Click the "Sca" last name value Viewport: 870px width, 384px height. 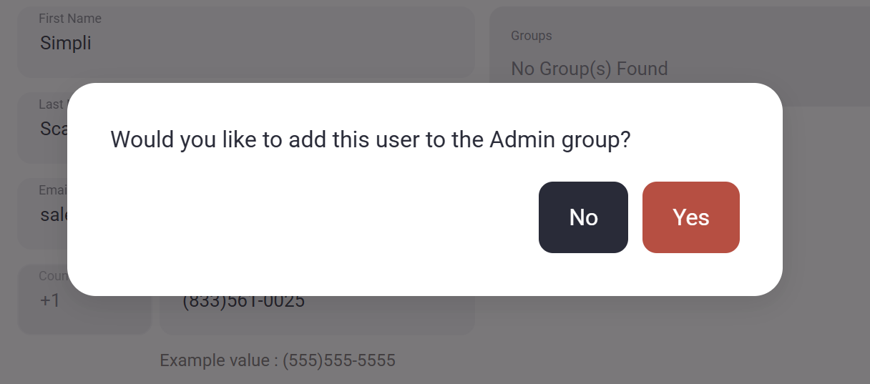(53, 129)
